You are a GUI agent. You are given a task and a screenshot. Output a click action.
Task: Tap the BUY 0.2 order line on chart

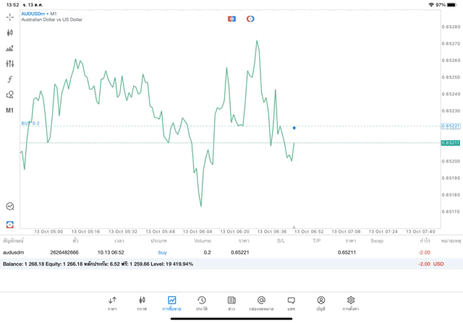click(30, 124)
